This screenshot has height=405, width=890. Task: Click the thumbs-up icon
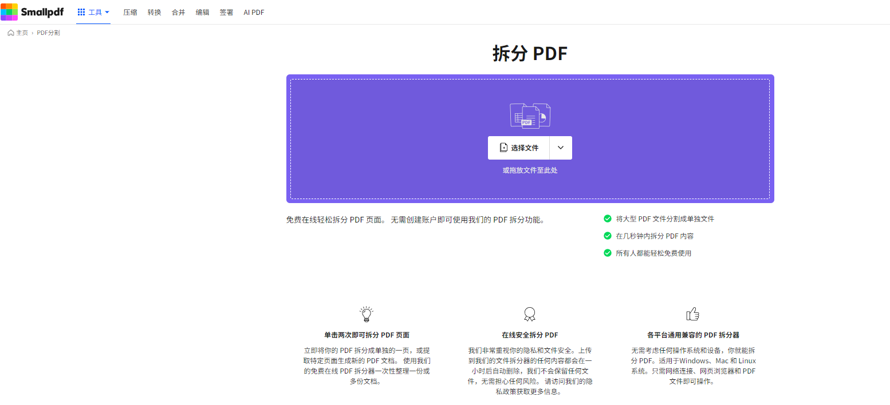coord(693,314)
